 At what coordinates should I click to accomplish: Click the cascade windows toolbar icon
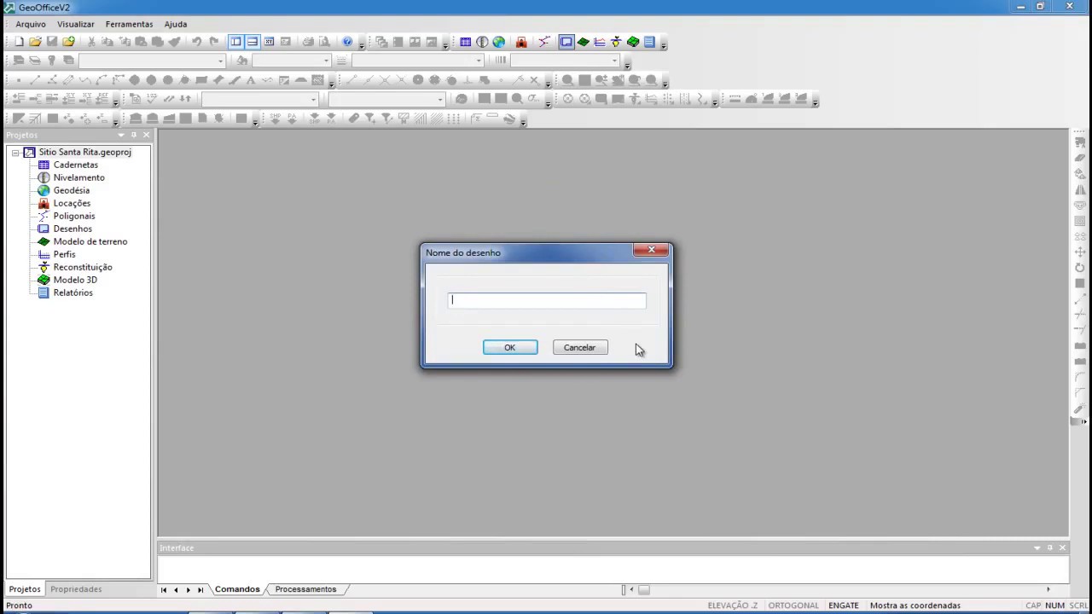[x=381, y=42]
